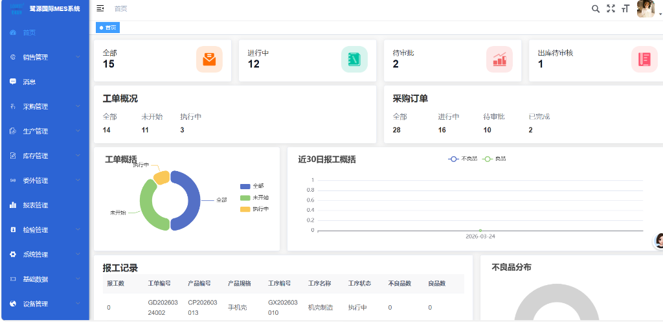Viewport: 663px width, 322px height.
Task: Toggle 不良品 series in chart legend
Action: (462, 159)
